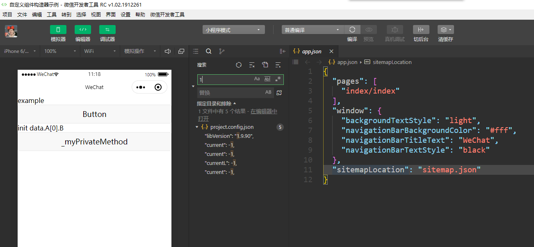The image size is (534, 247).
Task: Collapse the 指定目录和排除 section
Action: tap(216, 103)
